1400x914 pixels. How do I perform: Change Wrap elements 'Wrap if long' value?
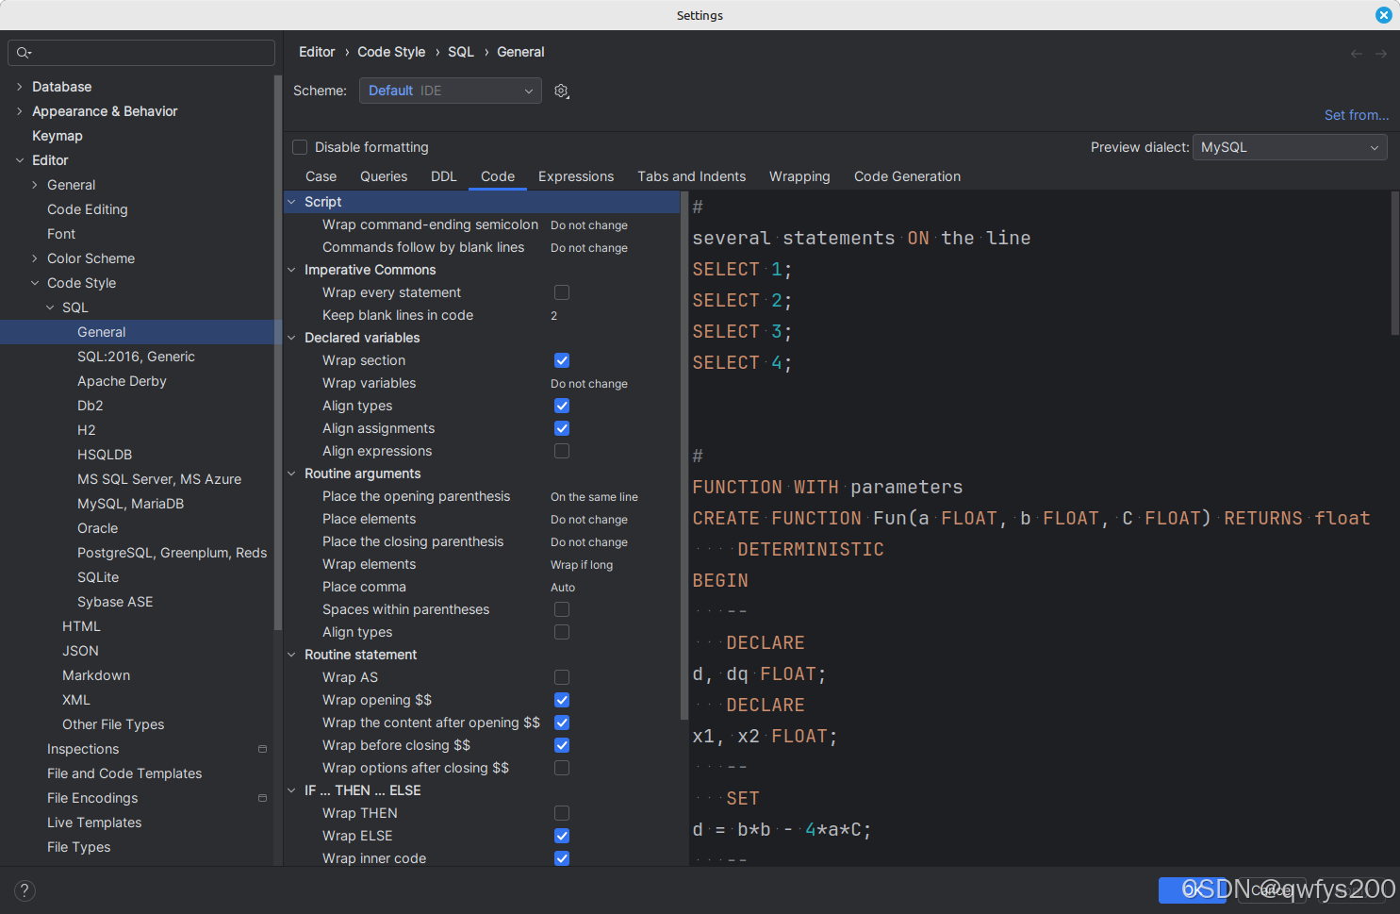coord(582,565)
